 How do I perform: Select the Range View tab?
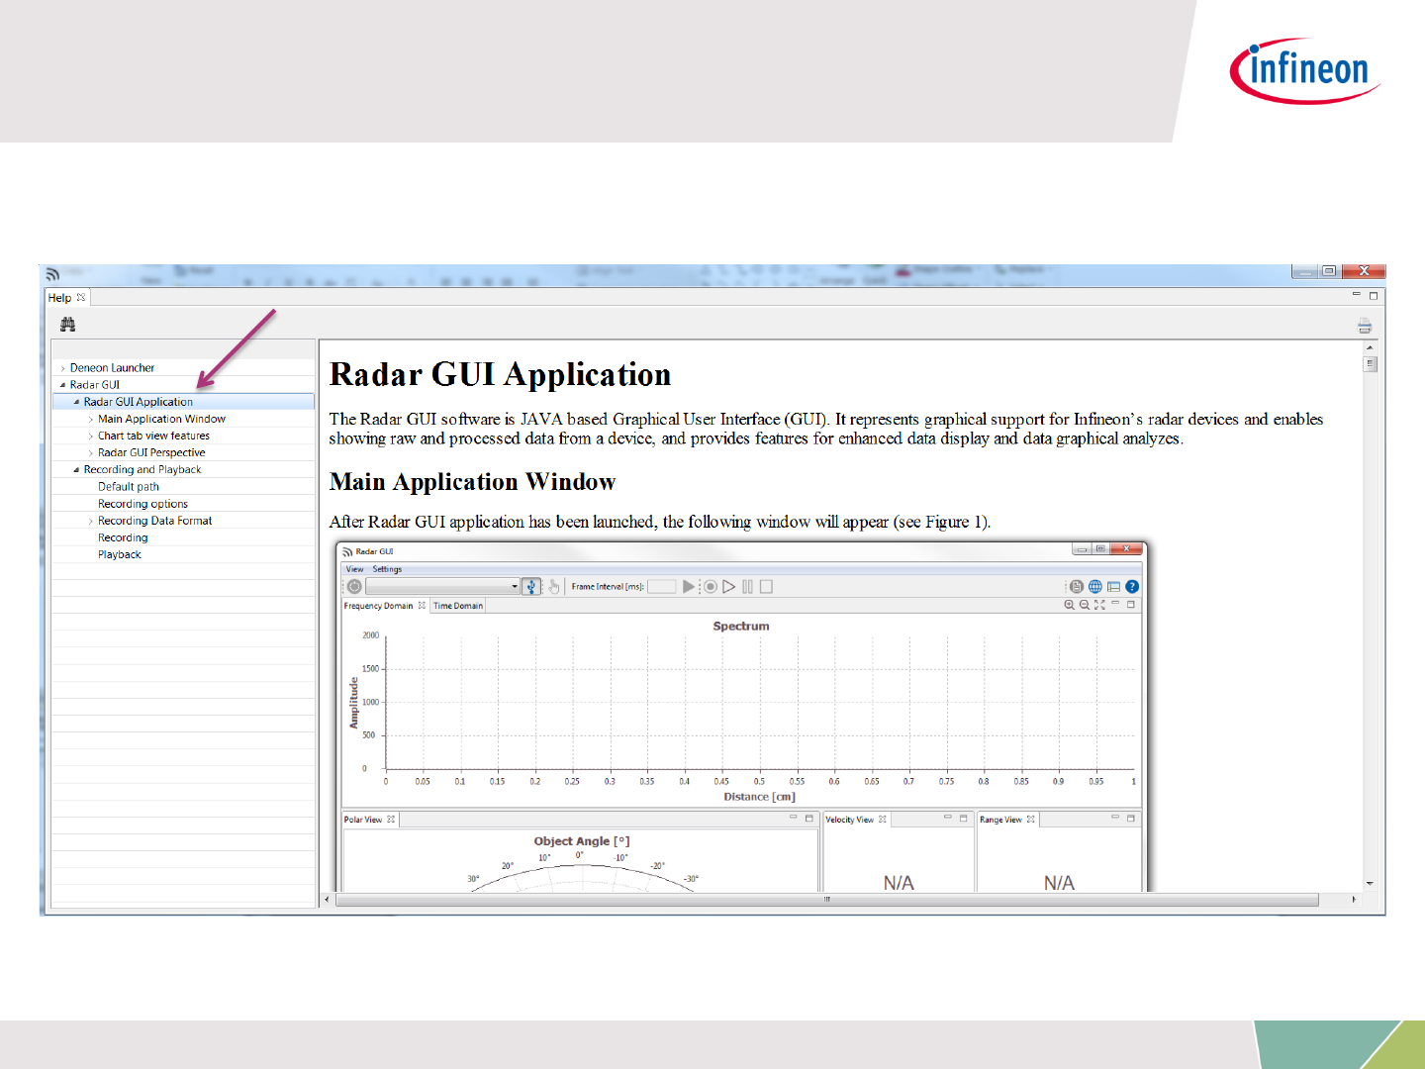pyautogui.click(x=1000, y=820)
